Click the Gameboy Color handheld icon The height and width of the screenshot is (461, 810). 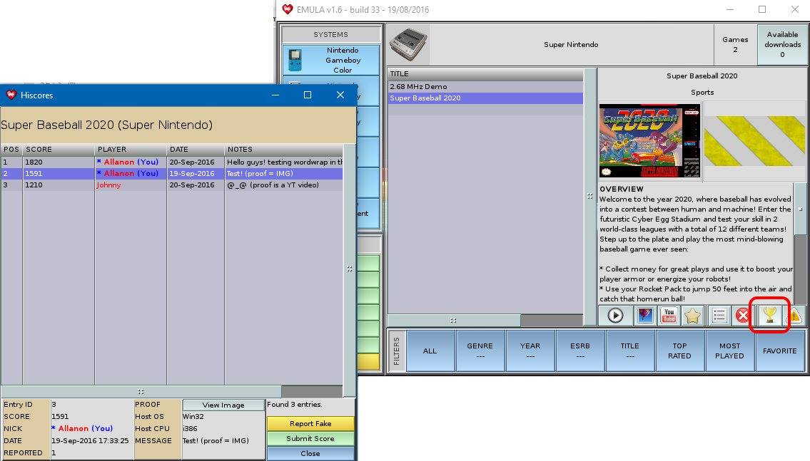pyautogui.click(x=295, y=61)
